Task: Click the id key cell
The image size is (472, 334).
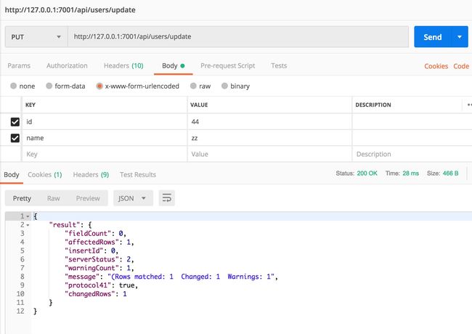Action: point(105,121)
